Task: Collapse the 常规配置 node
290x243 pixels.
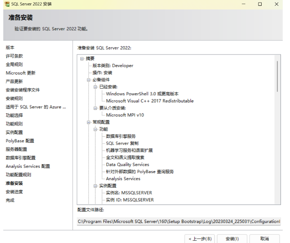Action: 89,122
